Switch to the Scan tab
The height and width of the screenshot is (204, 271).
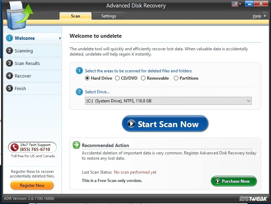(x=76, y=16)
